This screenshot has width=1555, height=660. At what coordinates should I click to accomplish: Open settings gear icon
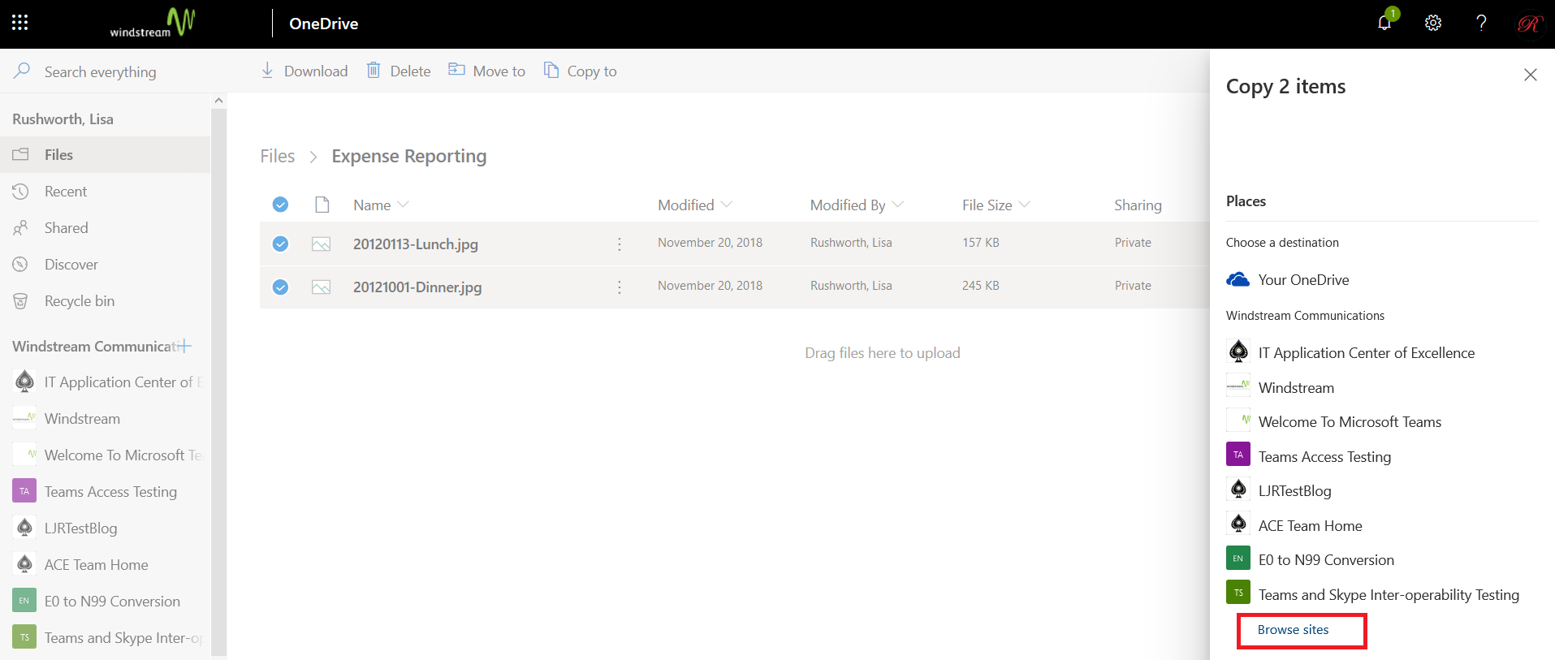coord(1433,23)
